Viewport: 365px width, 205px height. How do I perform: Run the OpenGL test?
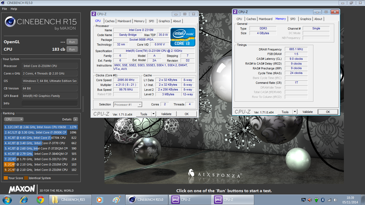(72, 42)
